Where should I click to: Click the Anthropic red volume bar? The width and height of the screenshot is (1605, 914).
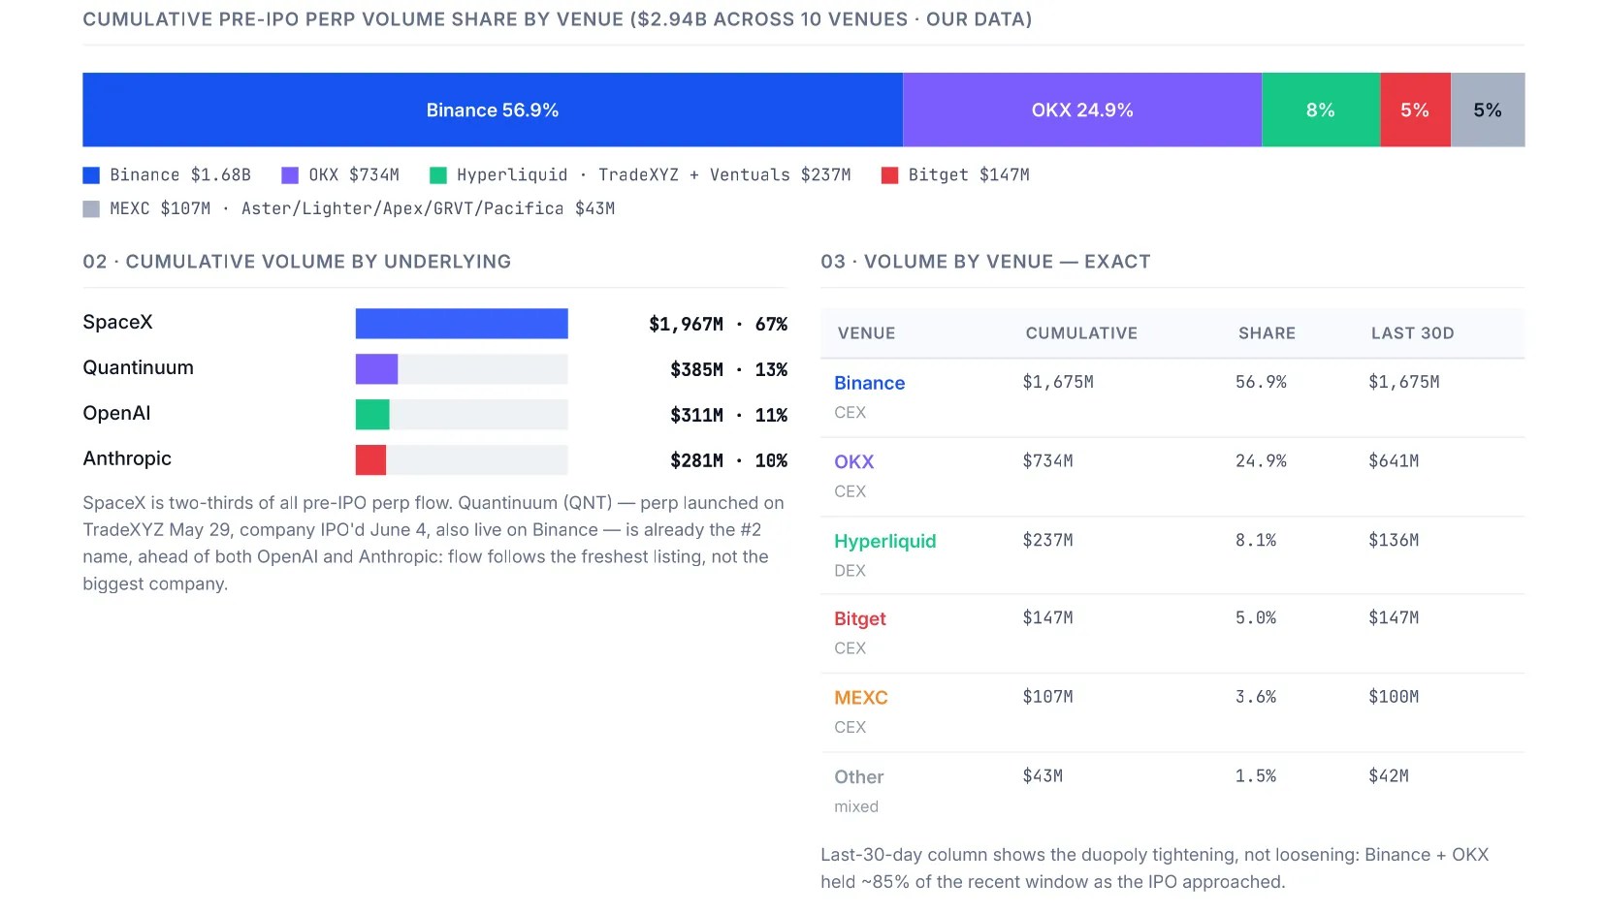370,460
